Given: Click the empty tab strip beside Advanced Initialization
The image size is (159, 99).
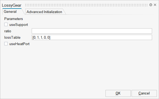Looking at the screenshot, I should tap(110, 12).
